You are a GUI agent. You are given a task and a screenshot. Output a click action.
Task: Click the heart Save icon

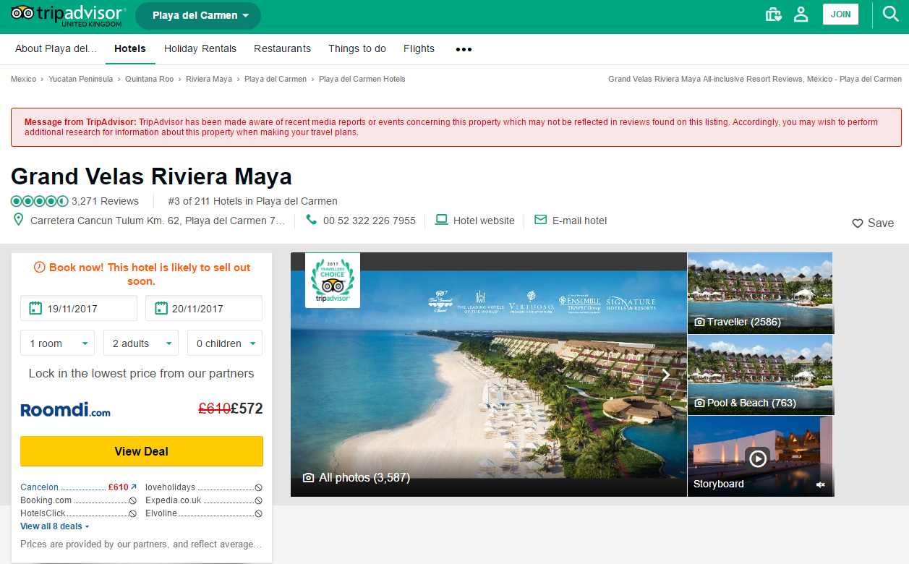tap(858, 223)
